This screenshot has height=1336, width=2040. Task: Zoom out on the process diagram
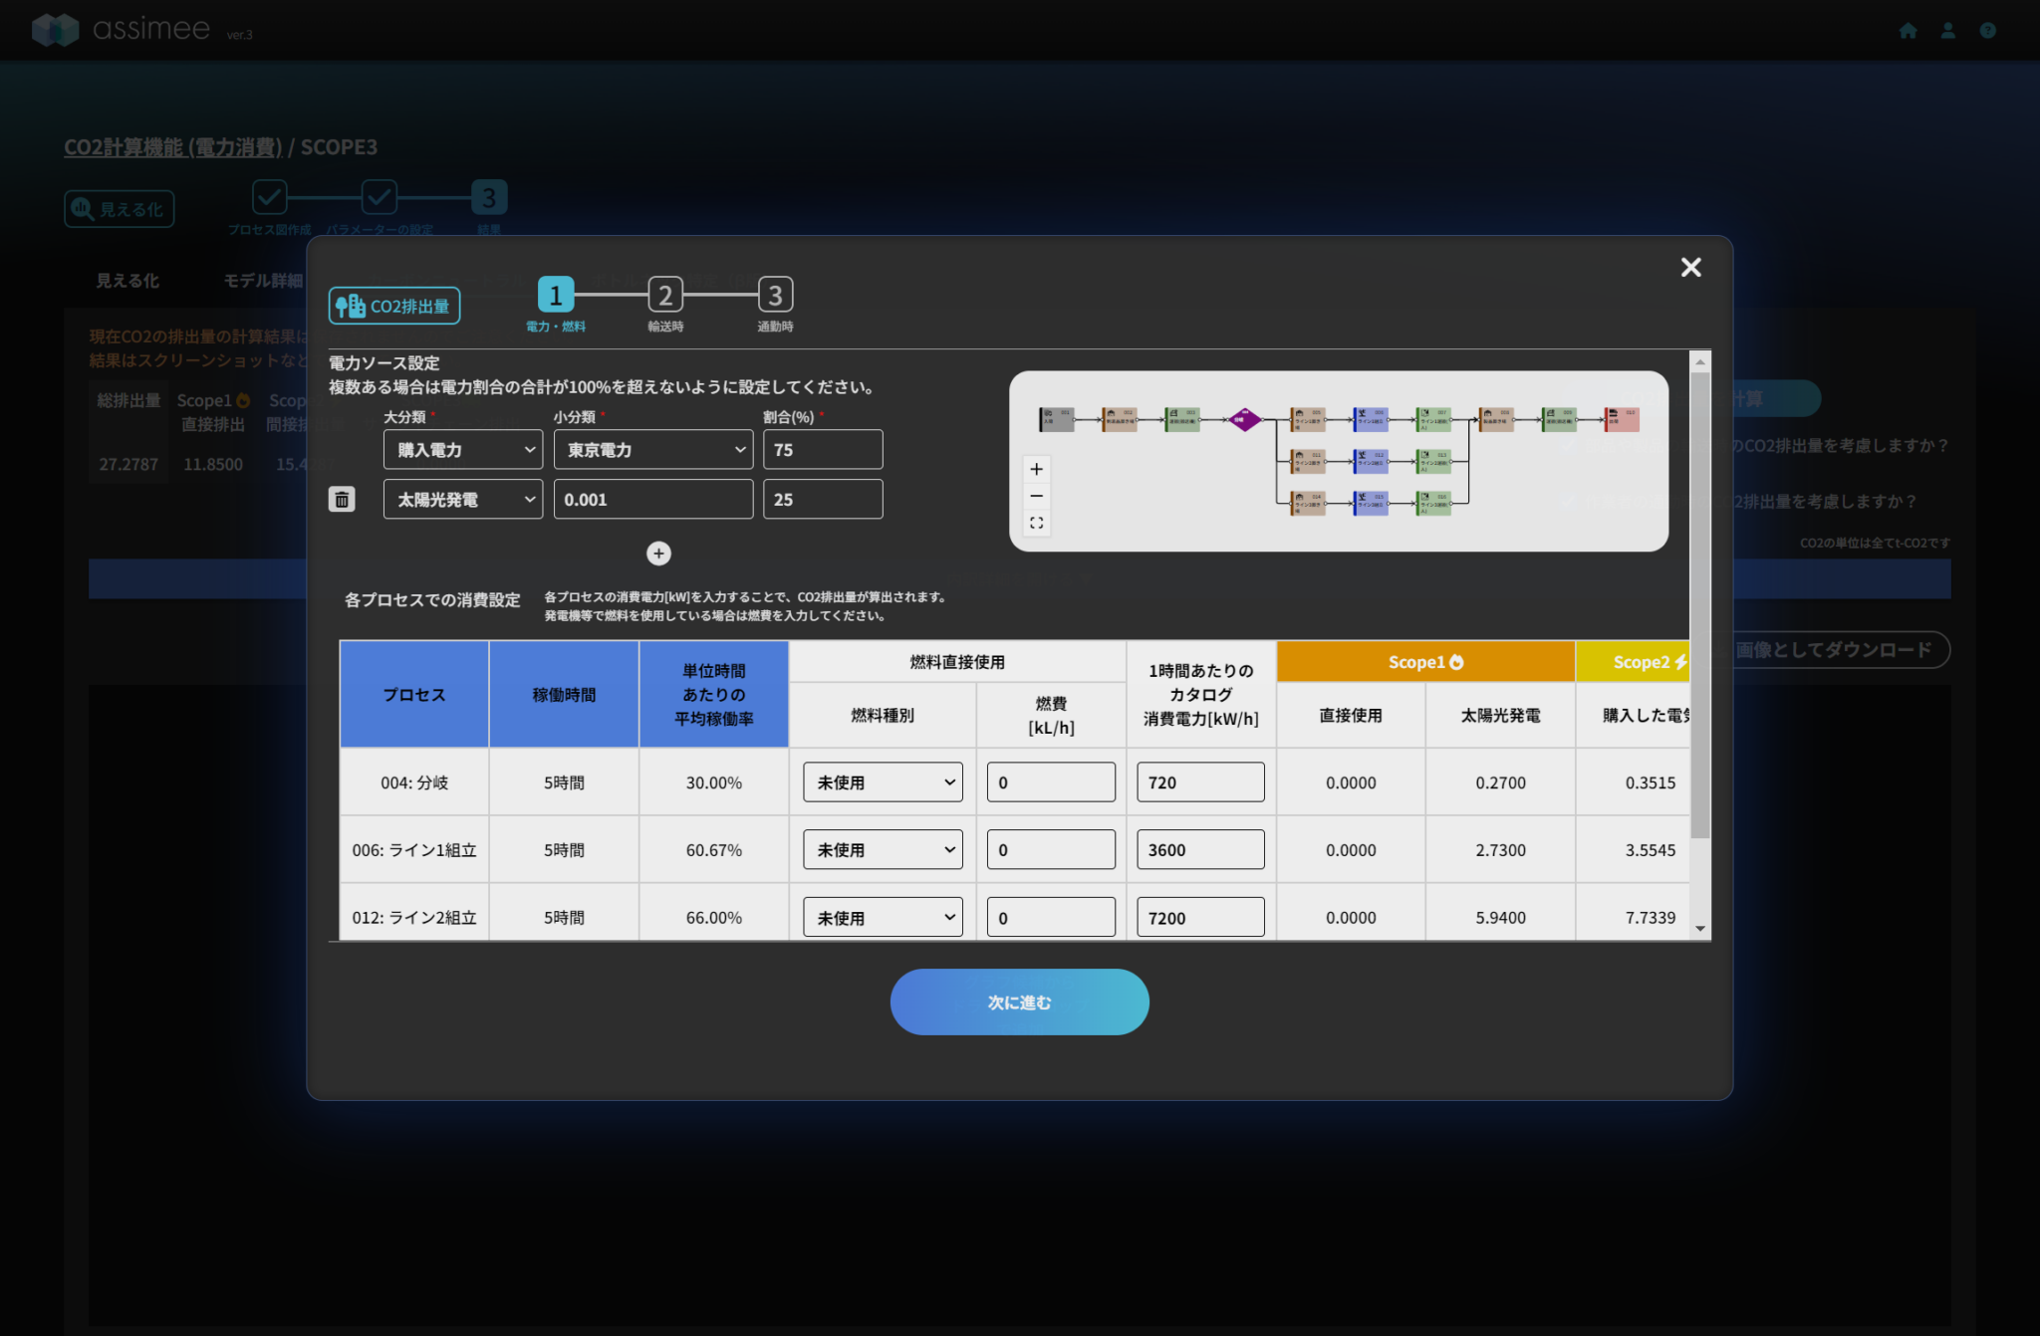(1036, 496)
